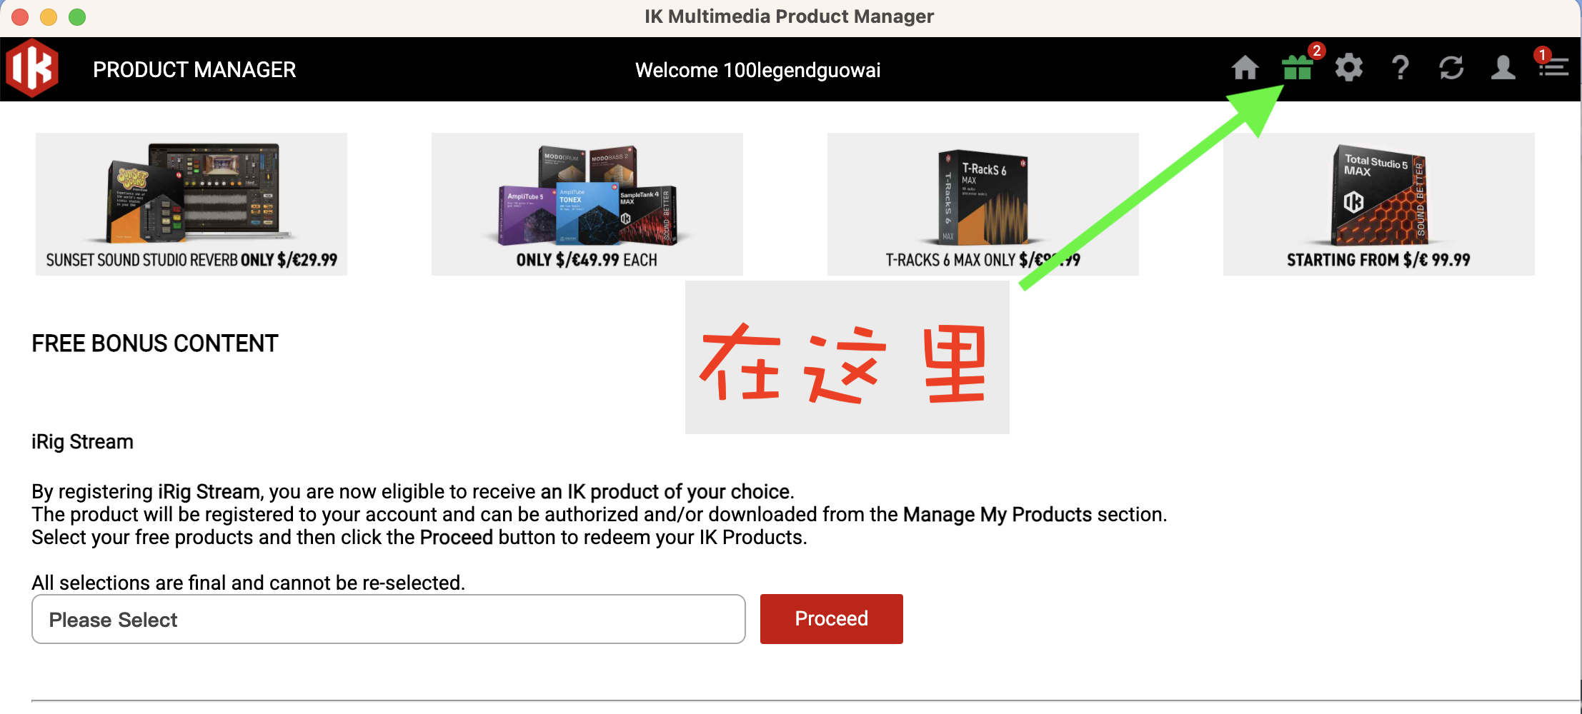Open the T-RackS 6 MAX promo banner

[983, 204]
